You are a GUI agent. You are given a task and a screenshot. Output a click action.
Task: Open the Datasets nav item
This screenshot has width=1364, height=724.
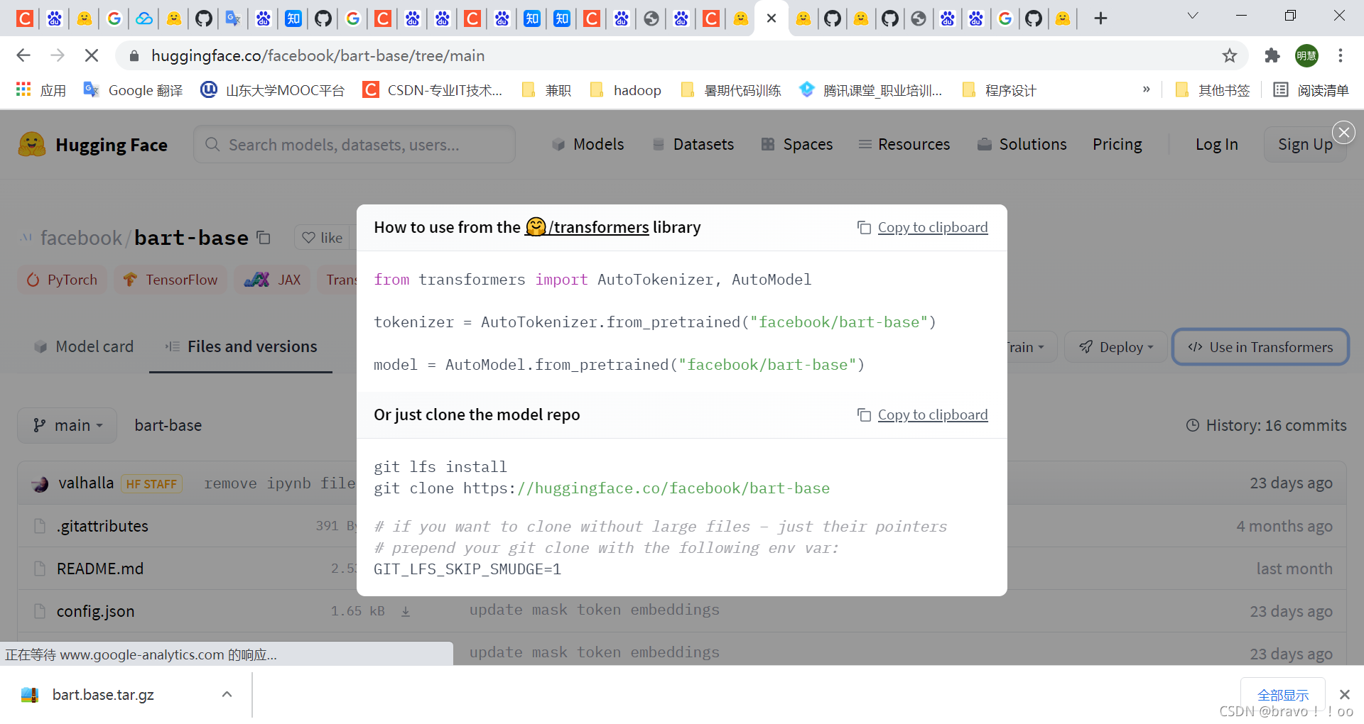(x=693, y=145)
